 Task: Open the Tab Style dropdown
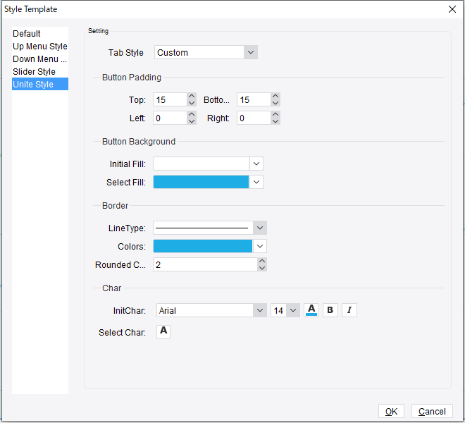251,52
